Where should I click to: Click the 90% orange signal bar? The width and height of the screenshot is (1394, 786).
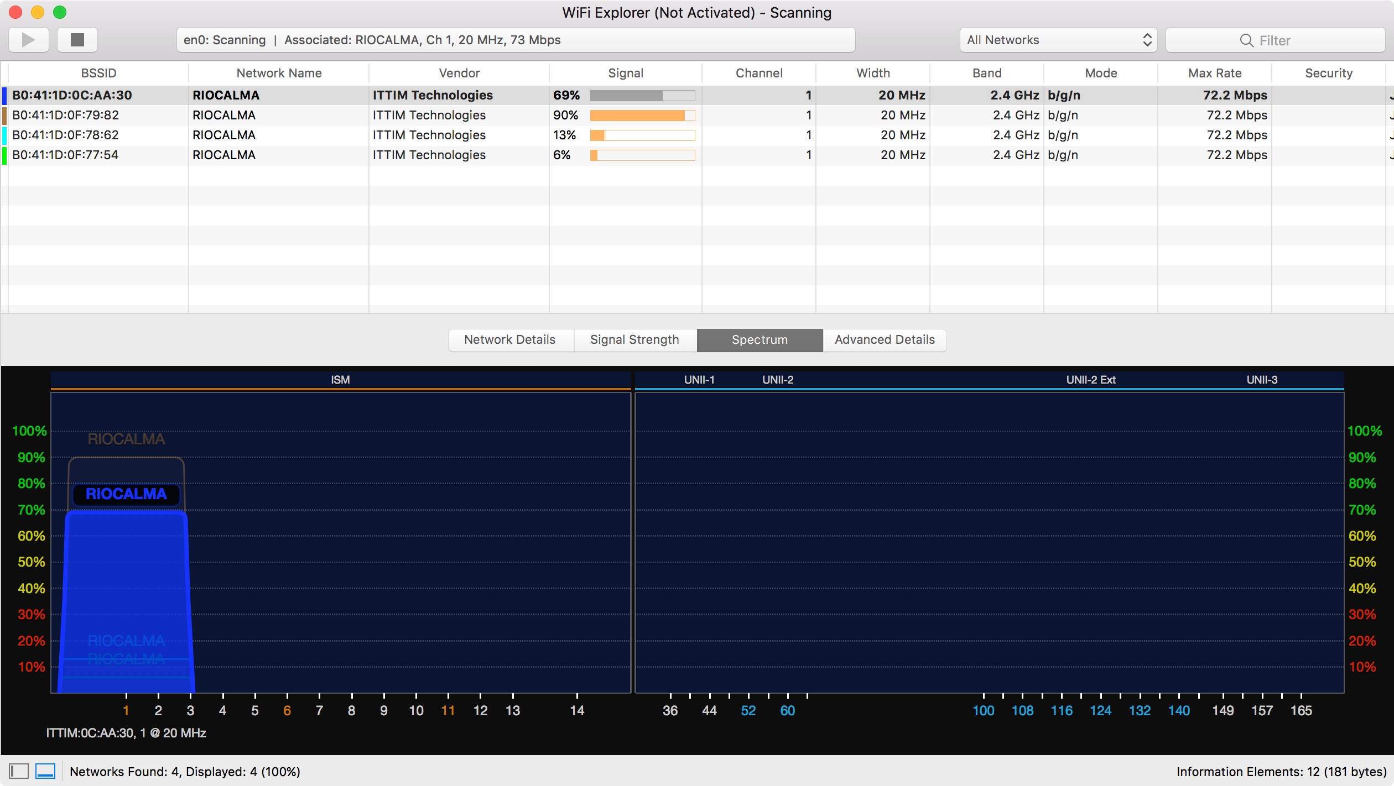(636, 116)
